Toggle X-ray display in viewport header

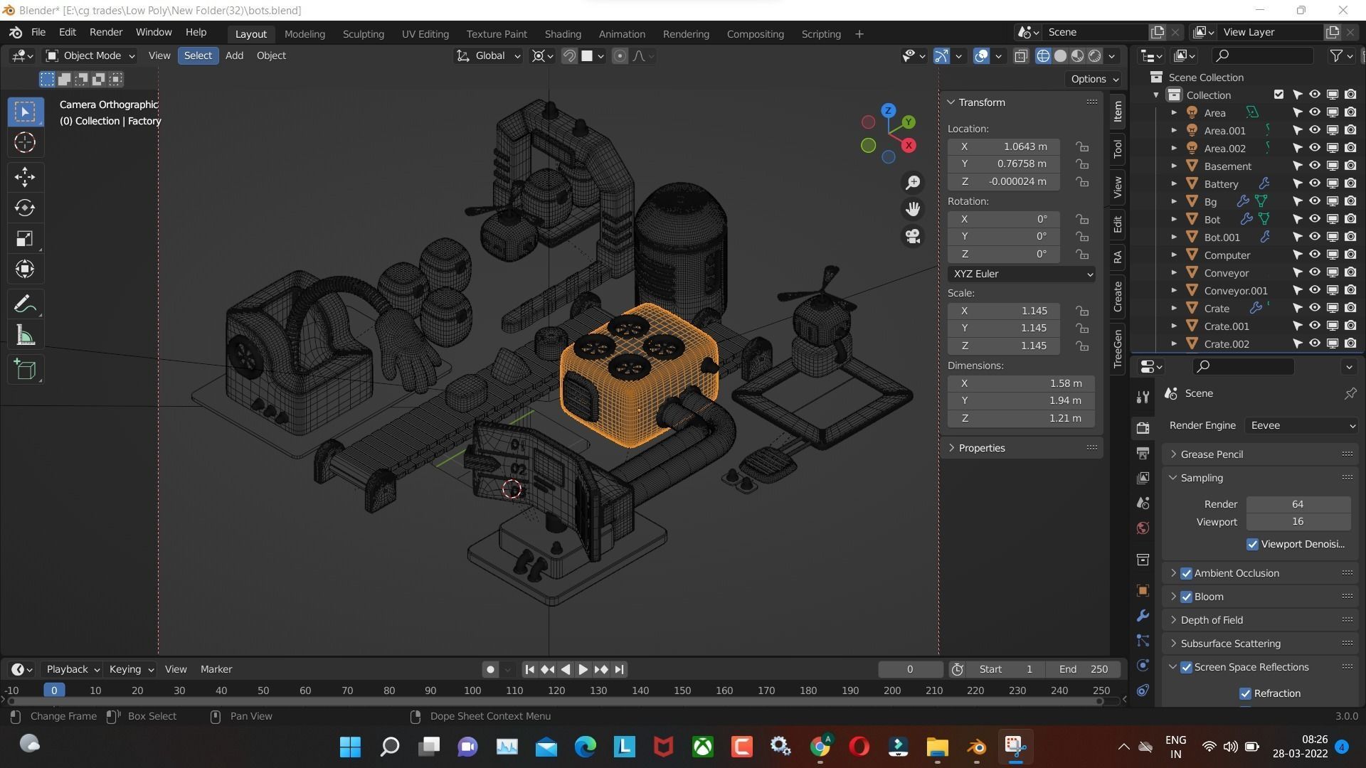[x=1021, y=55]
